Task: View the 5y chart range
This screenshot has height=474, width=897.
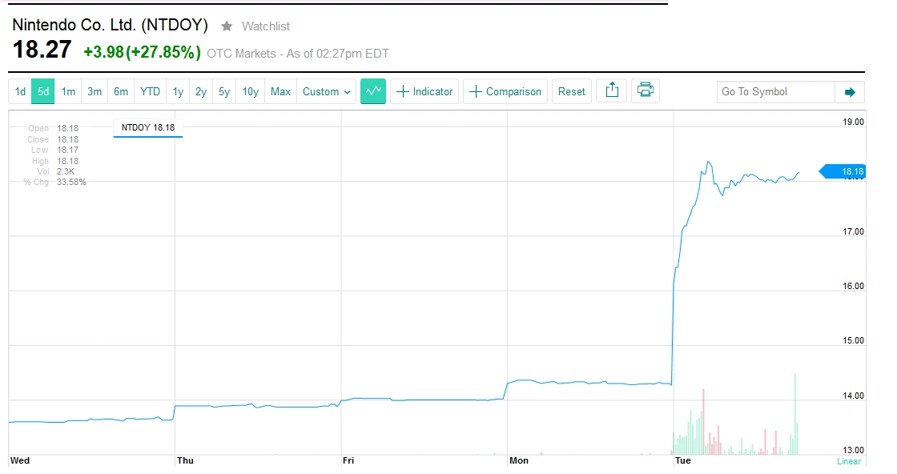Action: coord(224,91)
